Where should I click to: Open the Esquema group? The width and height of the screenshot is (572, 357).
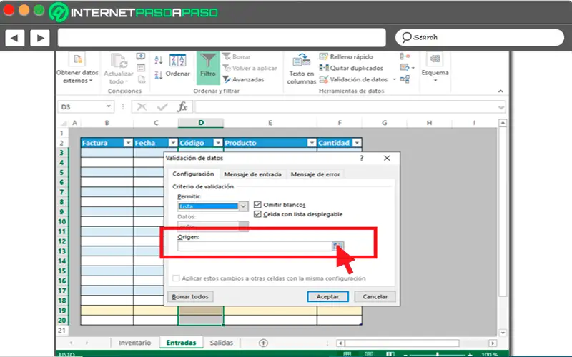(435, 68)
